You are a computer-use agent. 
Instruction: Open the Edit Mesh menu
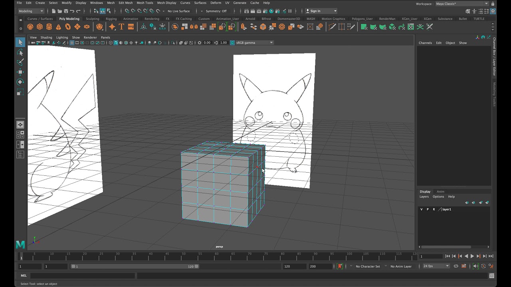click(125, 3)
